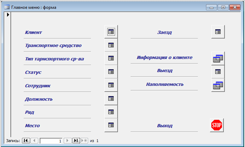The width and height of the screenshot is (245, 147).
Task: Open the Место form button
Action: (x=111, y=125)
